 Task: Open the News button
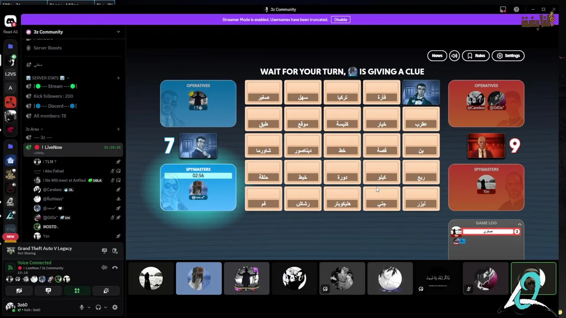[x=437, y=56]
